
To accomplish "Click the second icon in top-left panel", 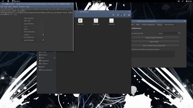I will point(8,1).
